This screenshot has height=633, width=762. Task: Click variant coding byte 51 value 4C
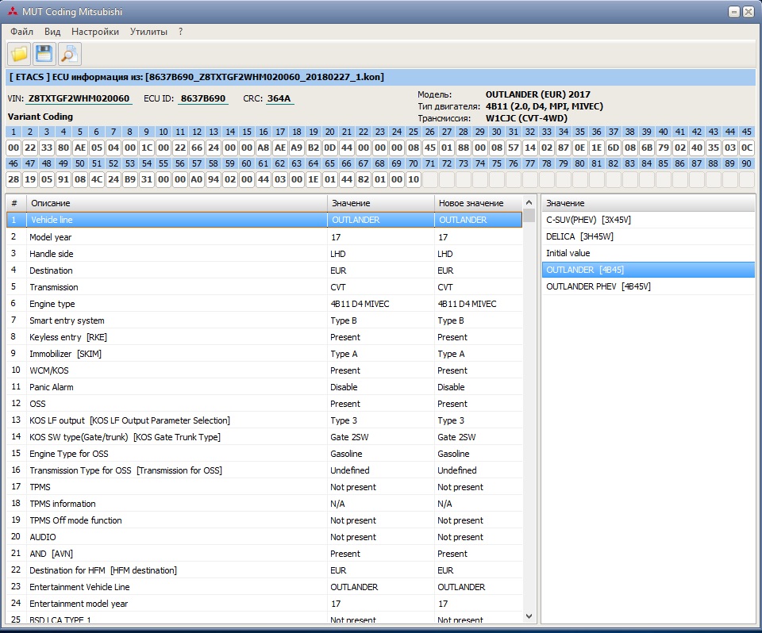coord(97,179)
